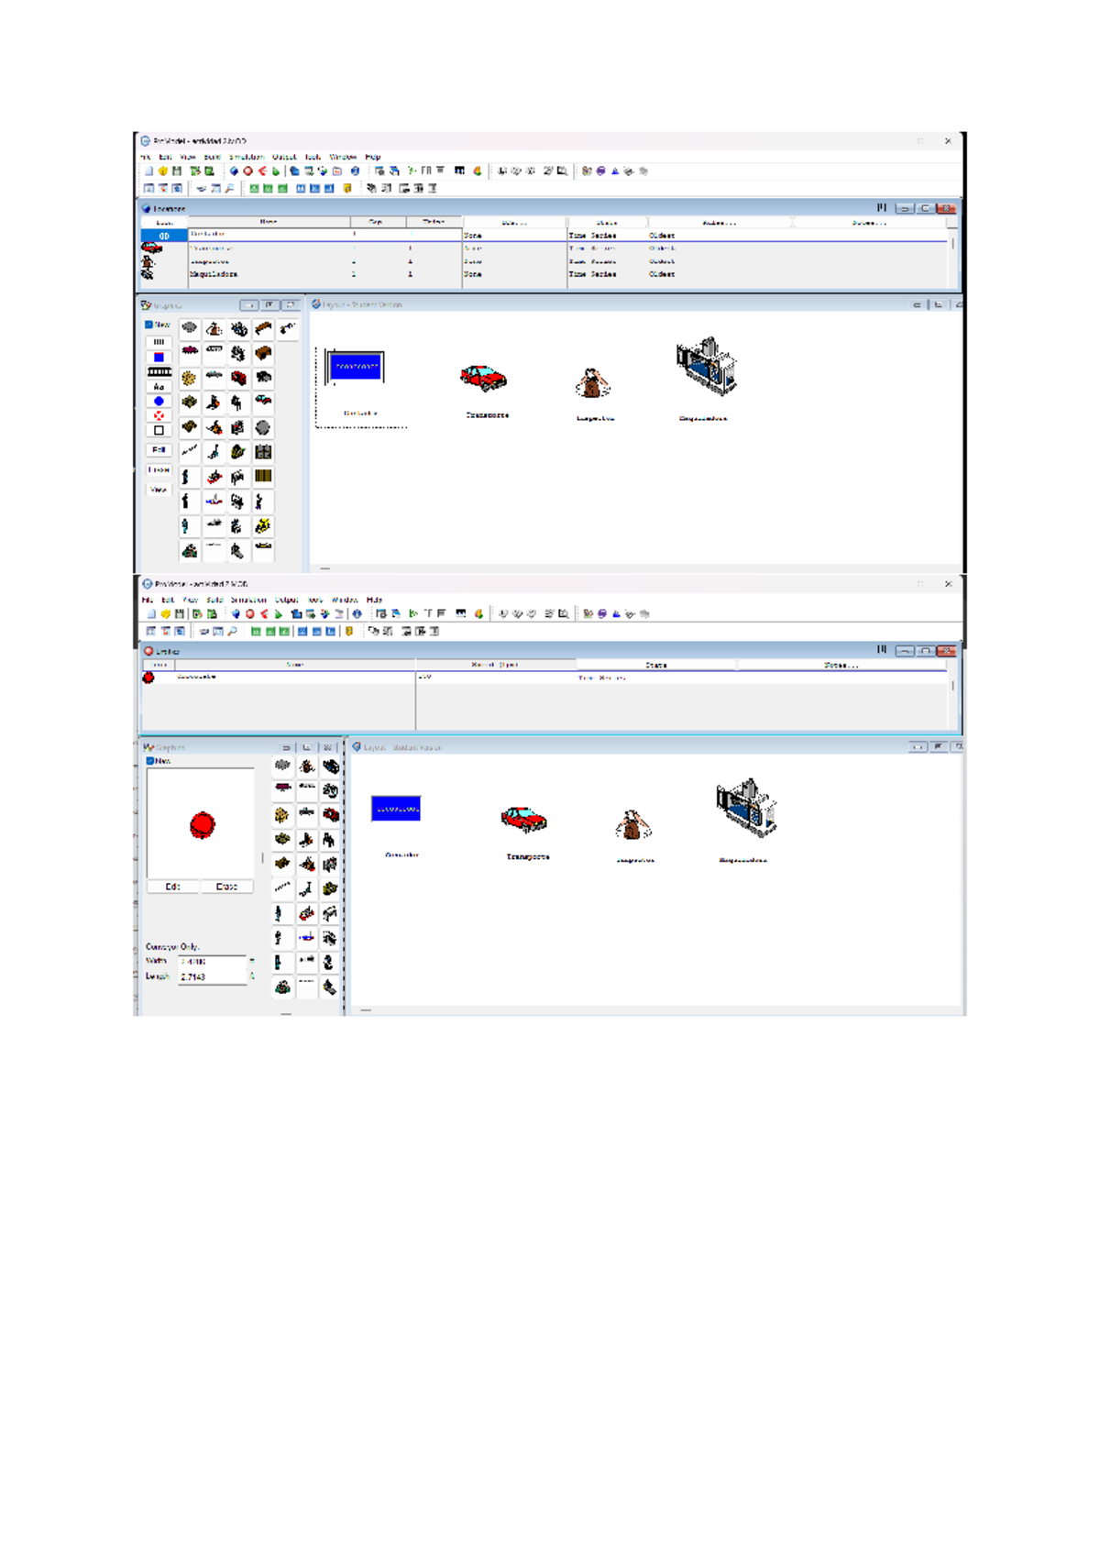The height and width of the screenshot is (1555, 1100).
Task: Open the File menu in upper ProModel window
Action: (145, 157)
